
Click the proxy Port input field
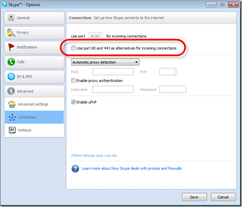[x=168, y=72]
